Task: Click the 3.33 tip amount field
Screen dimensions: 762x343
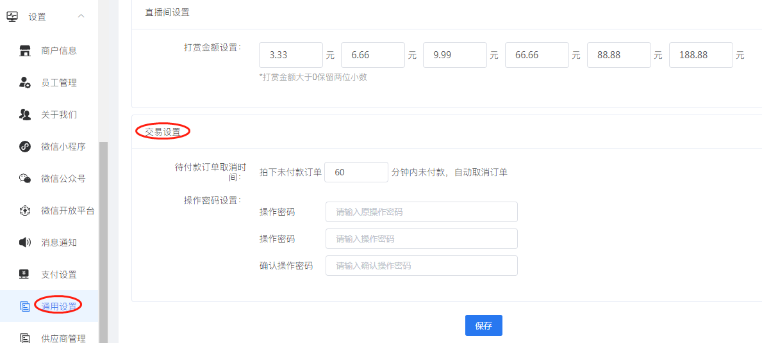Action: click(291, 55)
